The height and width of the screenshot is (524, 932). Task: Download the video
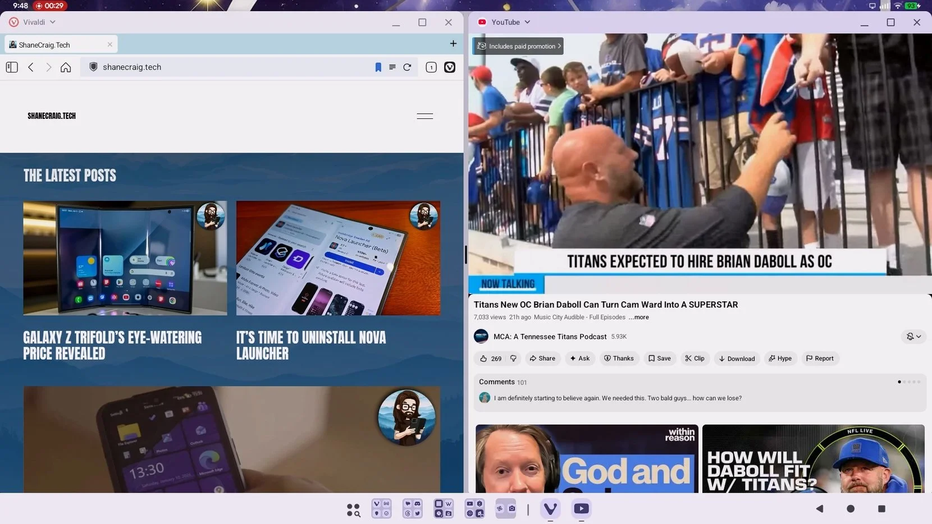(737, 358)
